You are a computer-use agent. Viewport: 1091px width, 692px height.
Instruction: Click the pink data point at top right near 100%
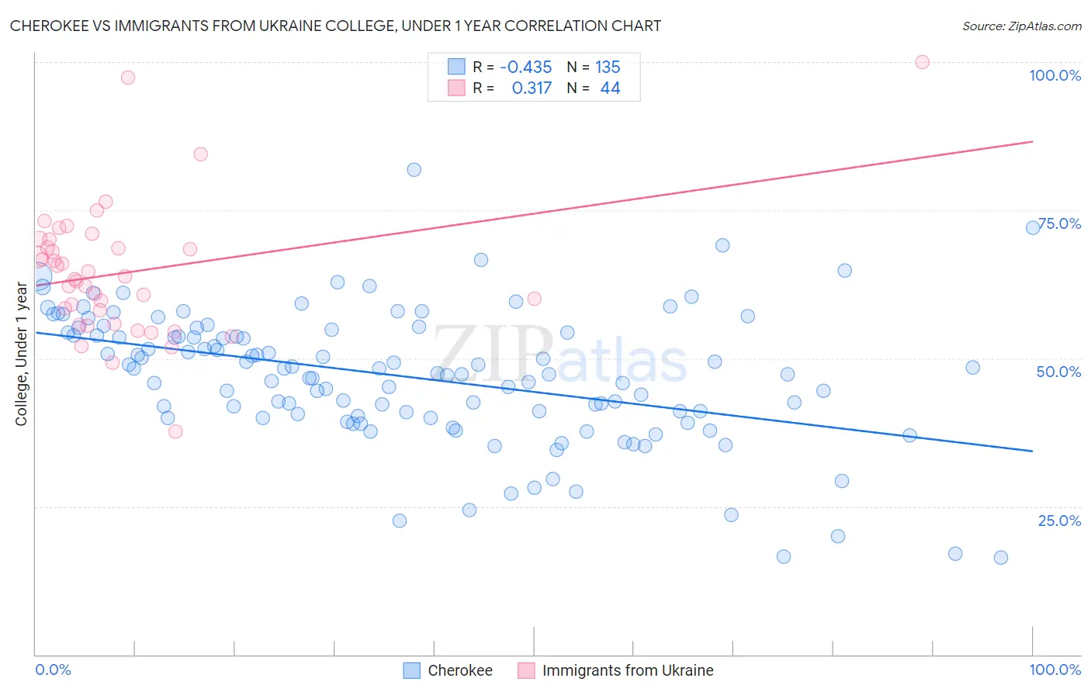[x=922, y=62]
